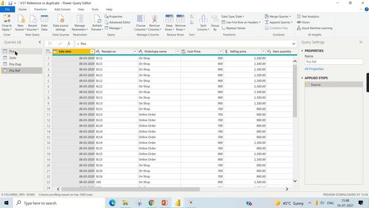Screen dimensions: 369x208
Task: Click the Group By icon
Action: click(x=215, y=18)
